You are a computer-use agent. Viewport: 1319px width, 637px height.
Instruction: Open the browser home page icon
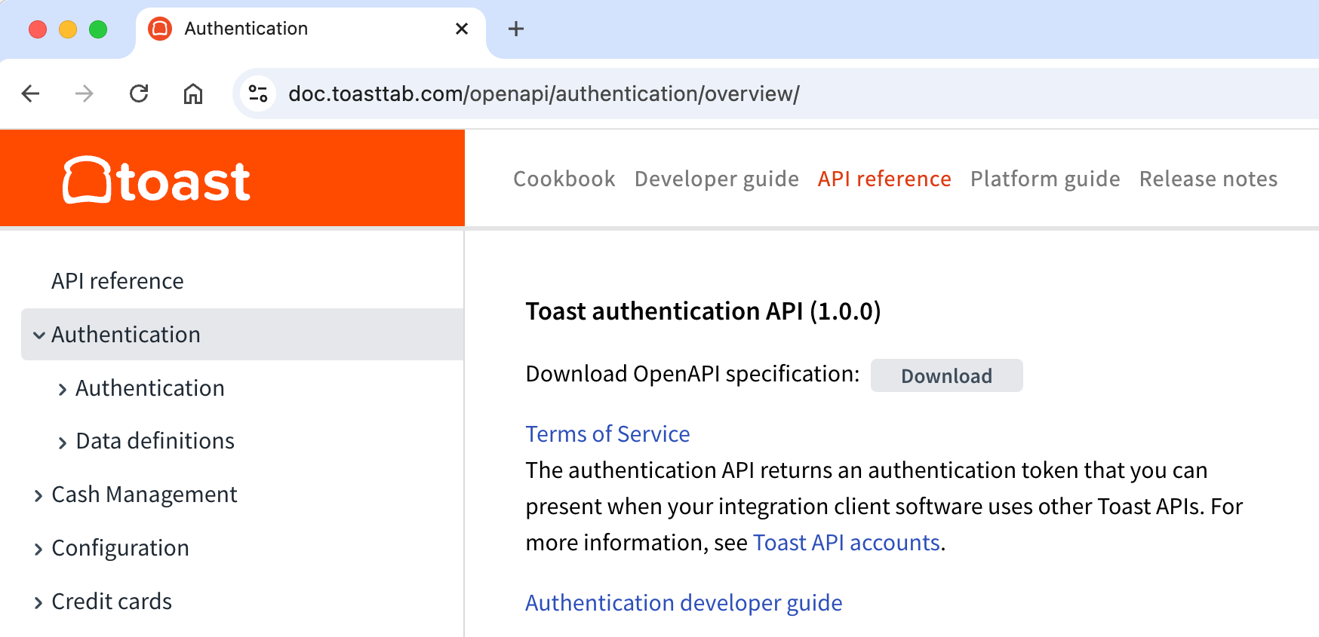point(193,93)
